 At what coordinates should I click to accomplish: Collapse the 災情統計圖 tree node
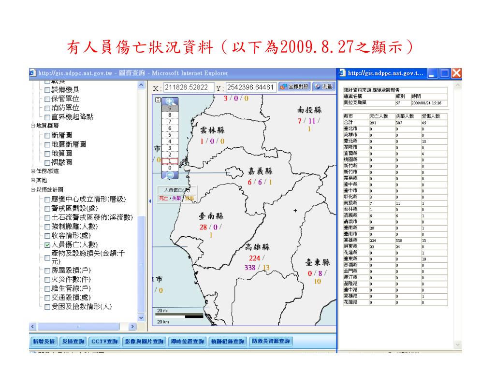pos(32,189)
